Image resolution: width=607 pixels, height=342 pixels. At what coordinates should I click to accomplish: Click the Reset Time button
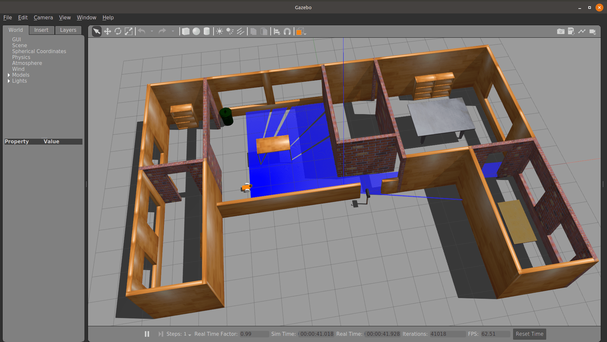tap(529, 334)
